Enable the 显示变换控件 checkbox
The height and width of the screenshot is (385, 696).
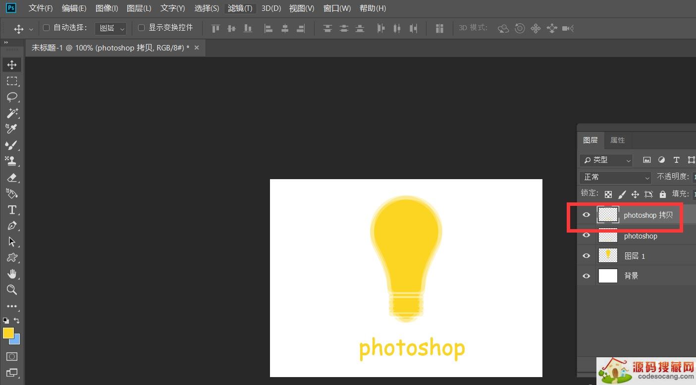141,28
